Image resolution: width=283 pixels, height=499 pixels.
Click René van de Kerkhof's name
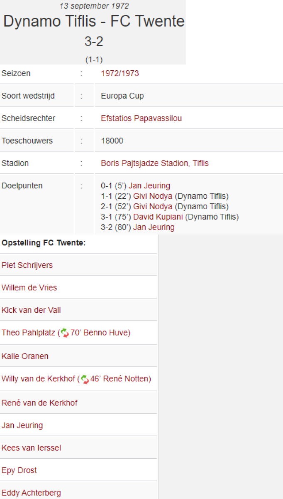pos(39,403)
